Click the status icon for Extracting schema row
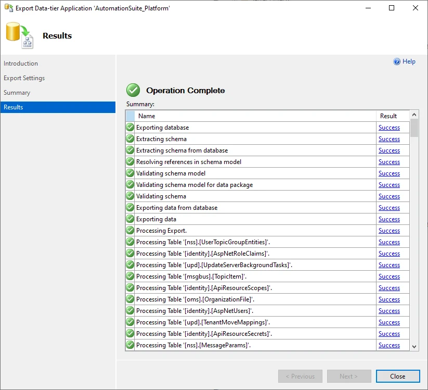 coord(130,139)
